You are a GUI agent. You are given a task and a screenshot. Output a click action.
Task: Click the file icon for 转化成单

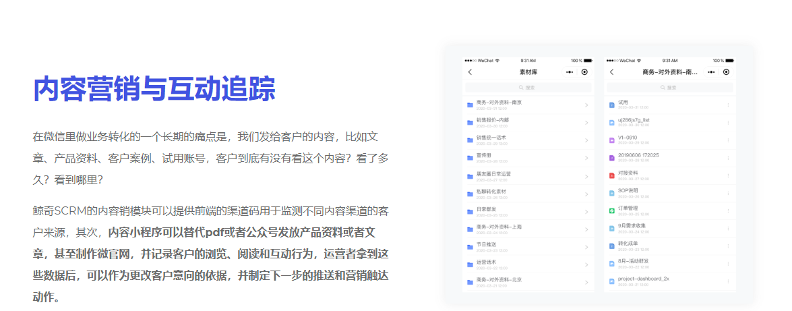click(x=611, y=246)
